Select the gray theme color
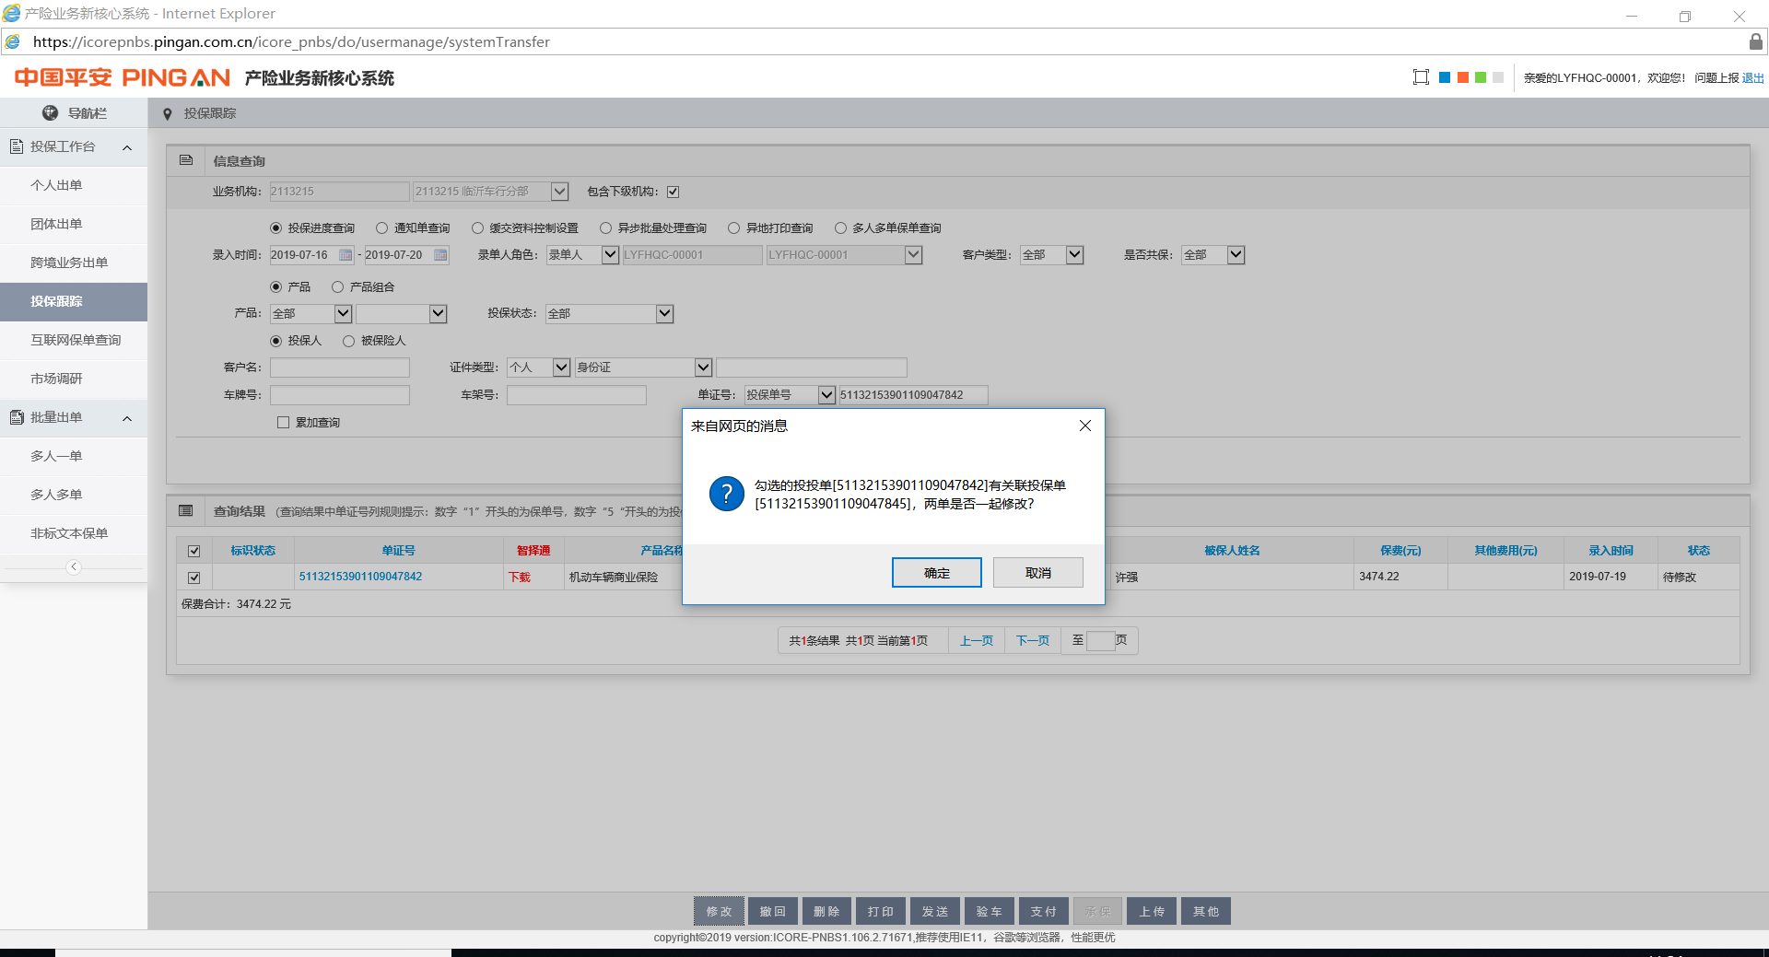 click(1498, 77)
